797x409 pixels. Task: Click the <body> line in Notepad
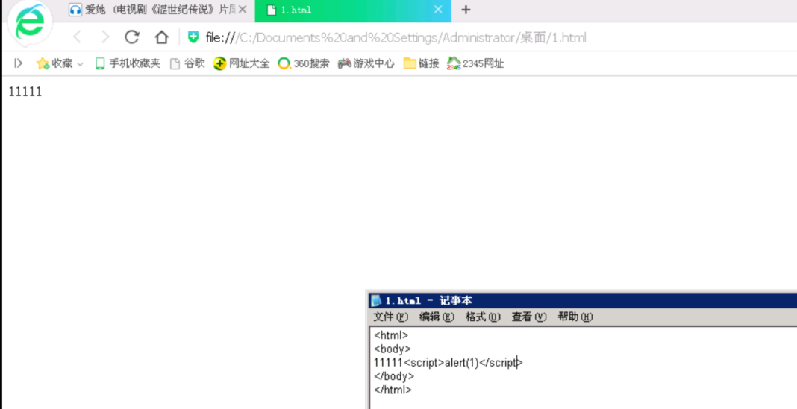tap(393, 349)
